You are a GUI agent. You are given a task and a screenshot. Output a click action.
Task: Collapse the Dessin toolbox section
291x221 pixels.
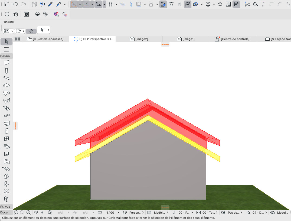pyautogui.click(x=6, y=56)
